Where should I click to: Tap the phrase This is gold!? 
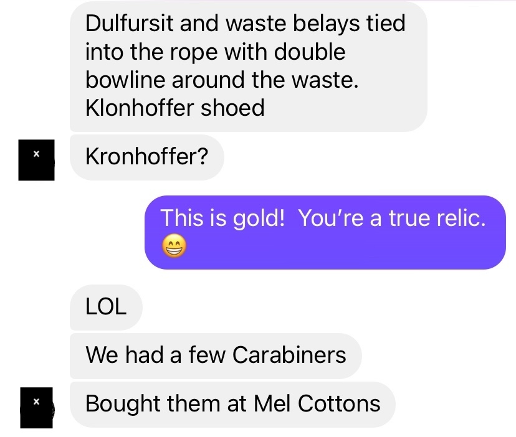click(222, 218)
